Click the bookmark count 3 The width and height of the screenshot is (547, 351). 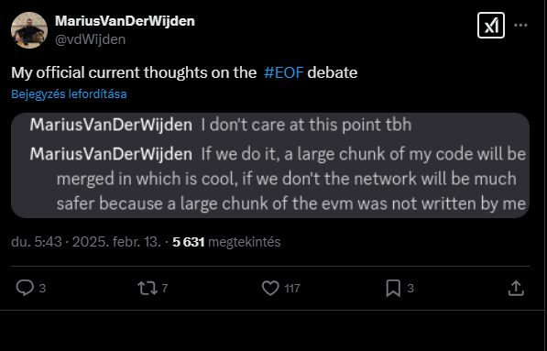410,289
